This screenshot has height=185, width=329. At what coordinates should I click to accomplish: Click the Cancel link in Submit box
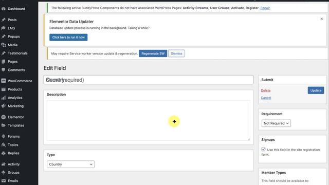tap(266, 98)
